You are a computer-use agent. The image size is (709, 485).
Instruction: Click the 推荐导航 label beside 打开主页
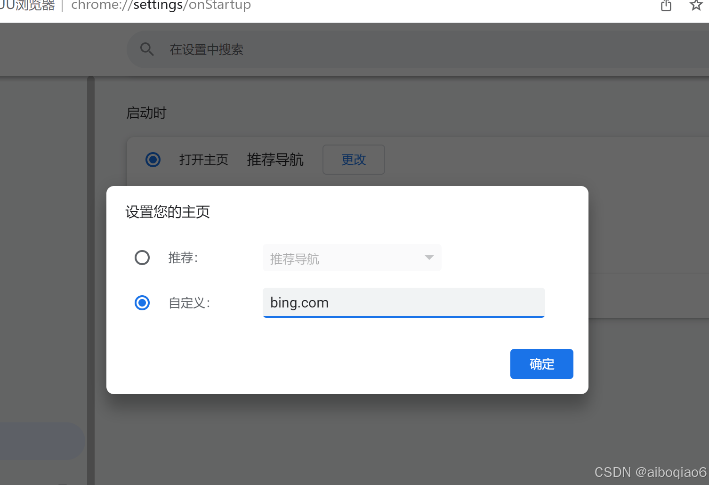pyautogui.click(x=275, y=160)
